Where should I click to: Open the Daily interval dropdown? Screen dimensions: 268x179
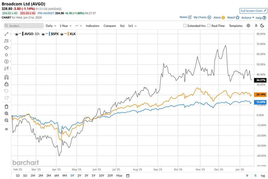pyautogui.click(x=51, y=26)
